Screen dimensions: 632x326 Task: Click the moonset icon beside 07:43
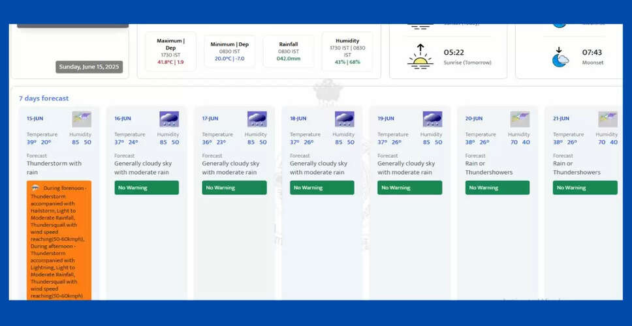pyautogui.click(x=560, y=57)
